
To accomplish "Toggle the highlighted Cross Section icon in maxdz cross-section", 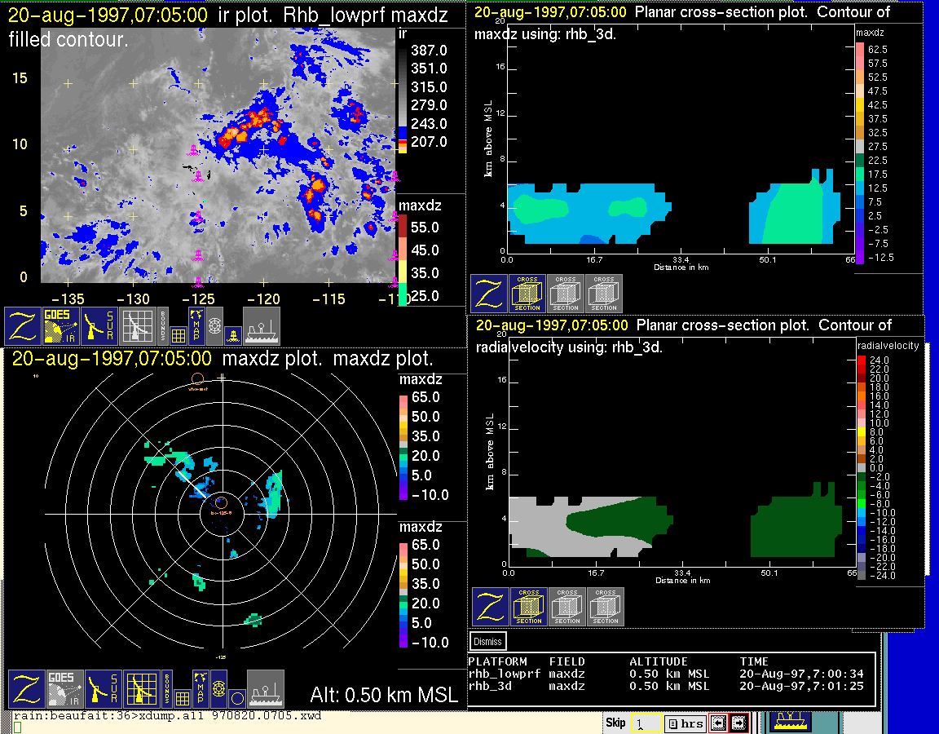I will pos(527,294).
